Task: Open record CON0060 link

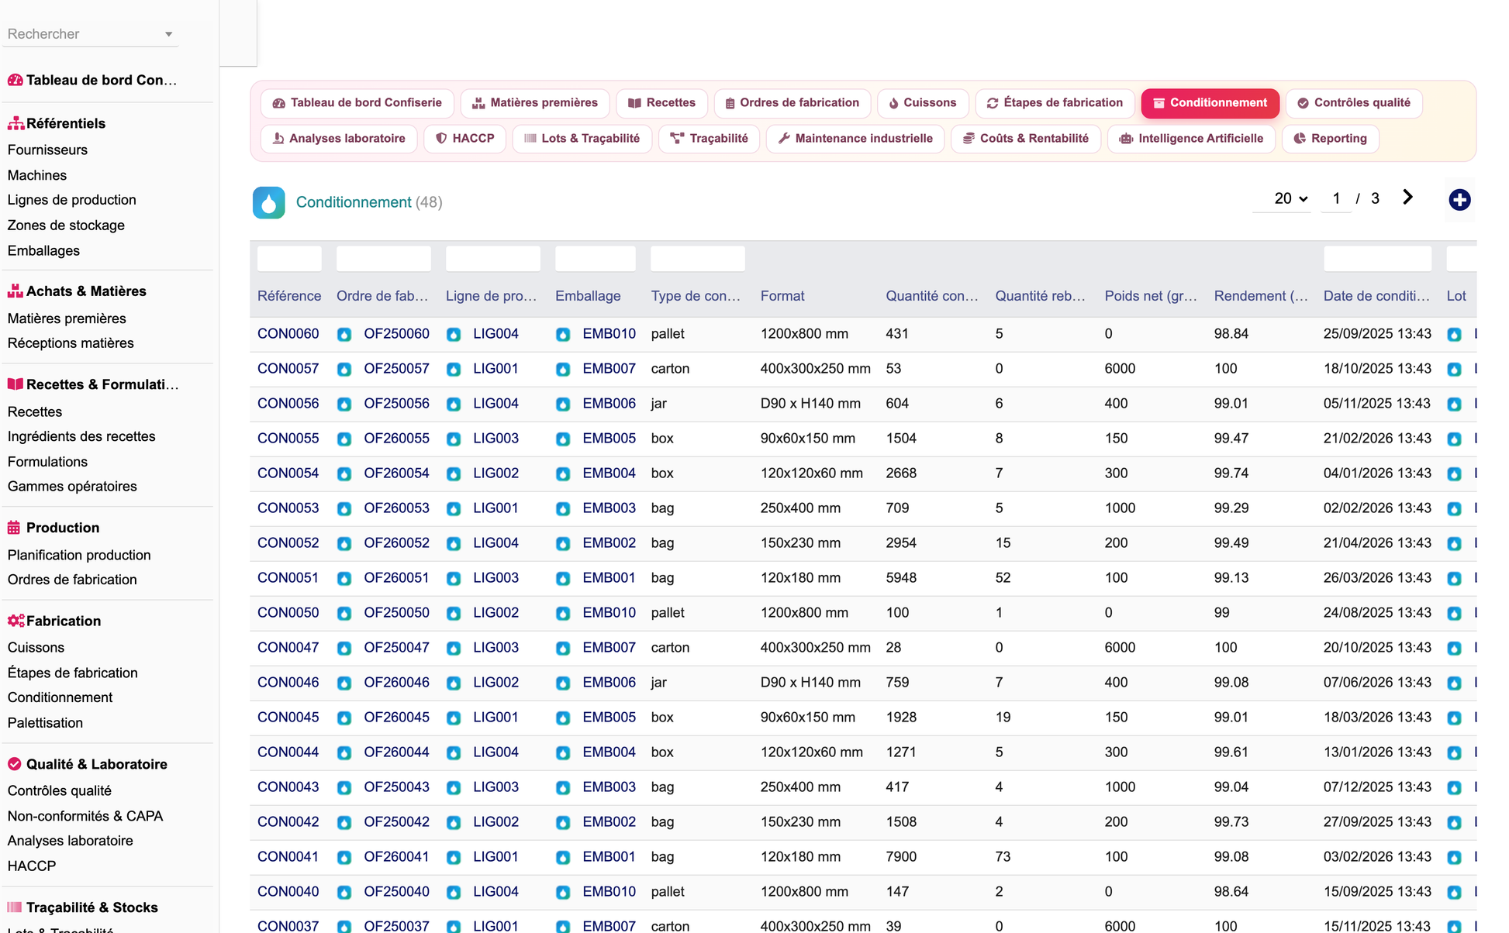Action: 288,334
